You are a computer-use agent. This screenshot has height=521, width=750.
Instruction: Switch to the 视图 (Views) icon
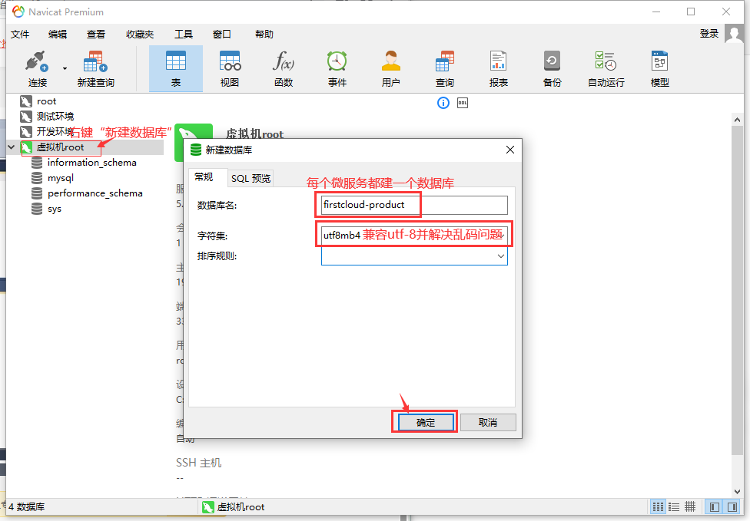click(229, 68)
